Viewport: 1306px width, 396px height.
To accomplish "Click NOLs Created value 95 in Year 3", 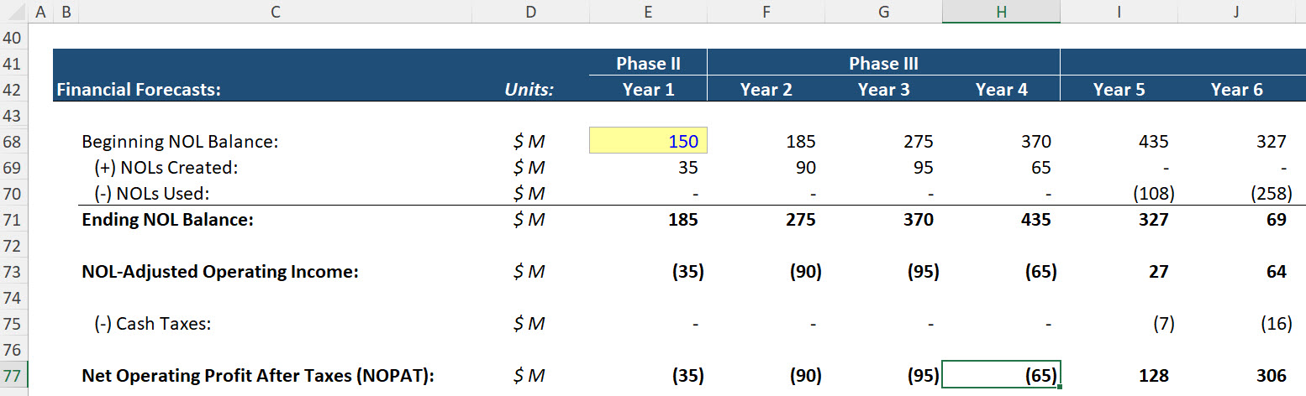I will 923,168.
